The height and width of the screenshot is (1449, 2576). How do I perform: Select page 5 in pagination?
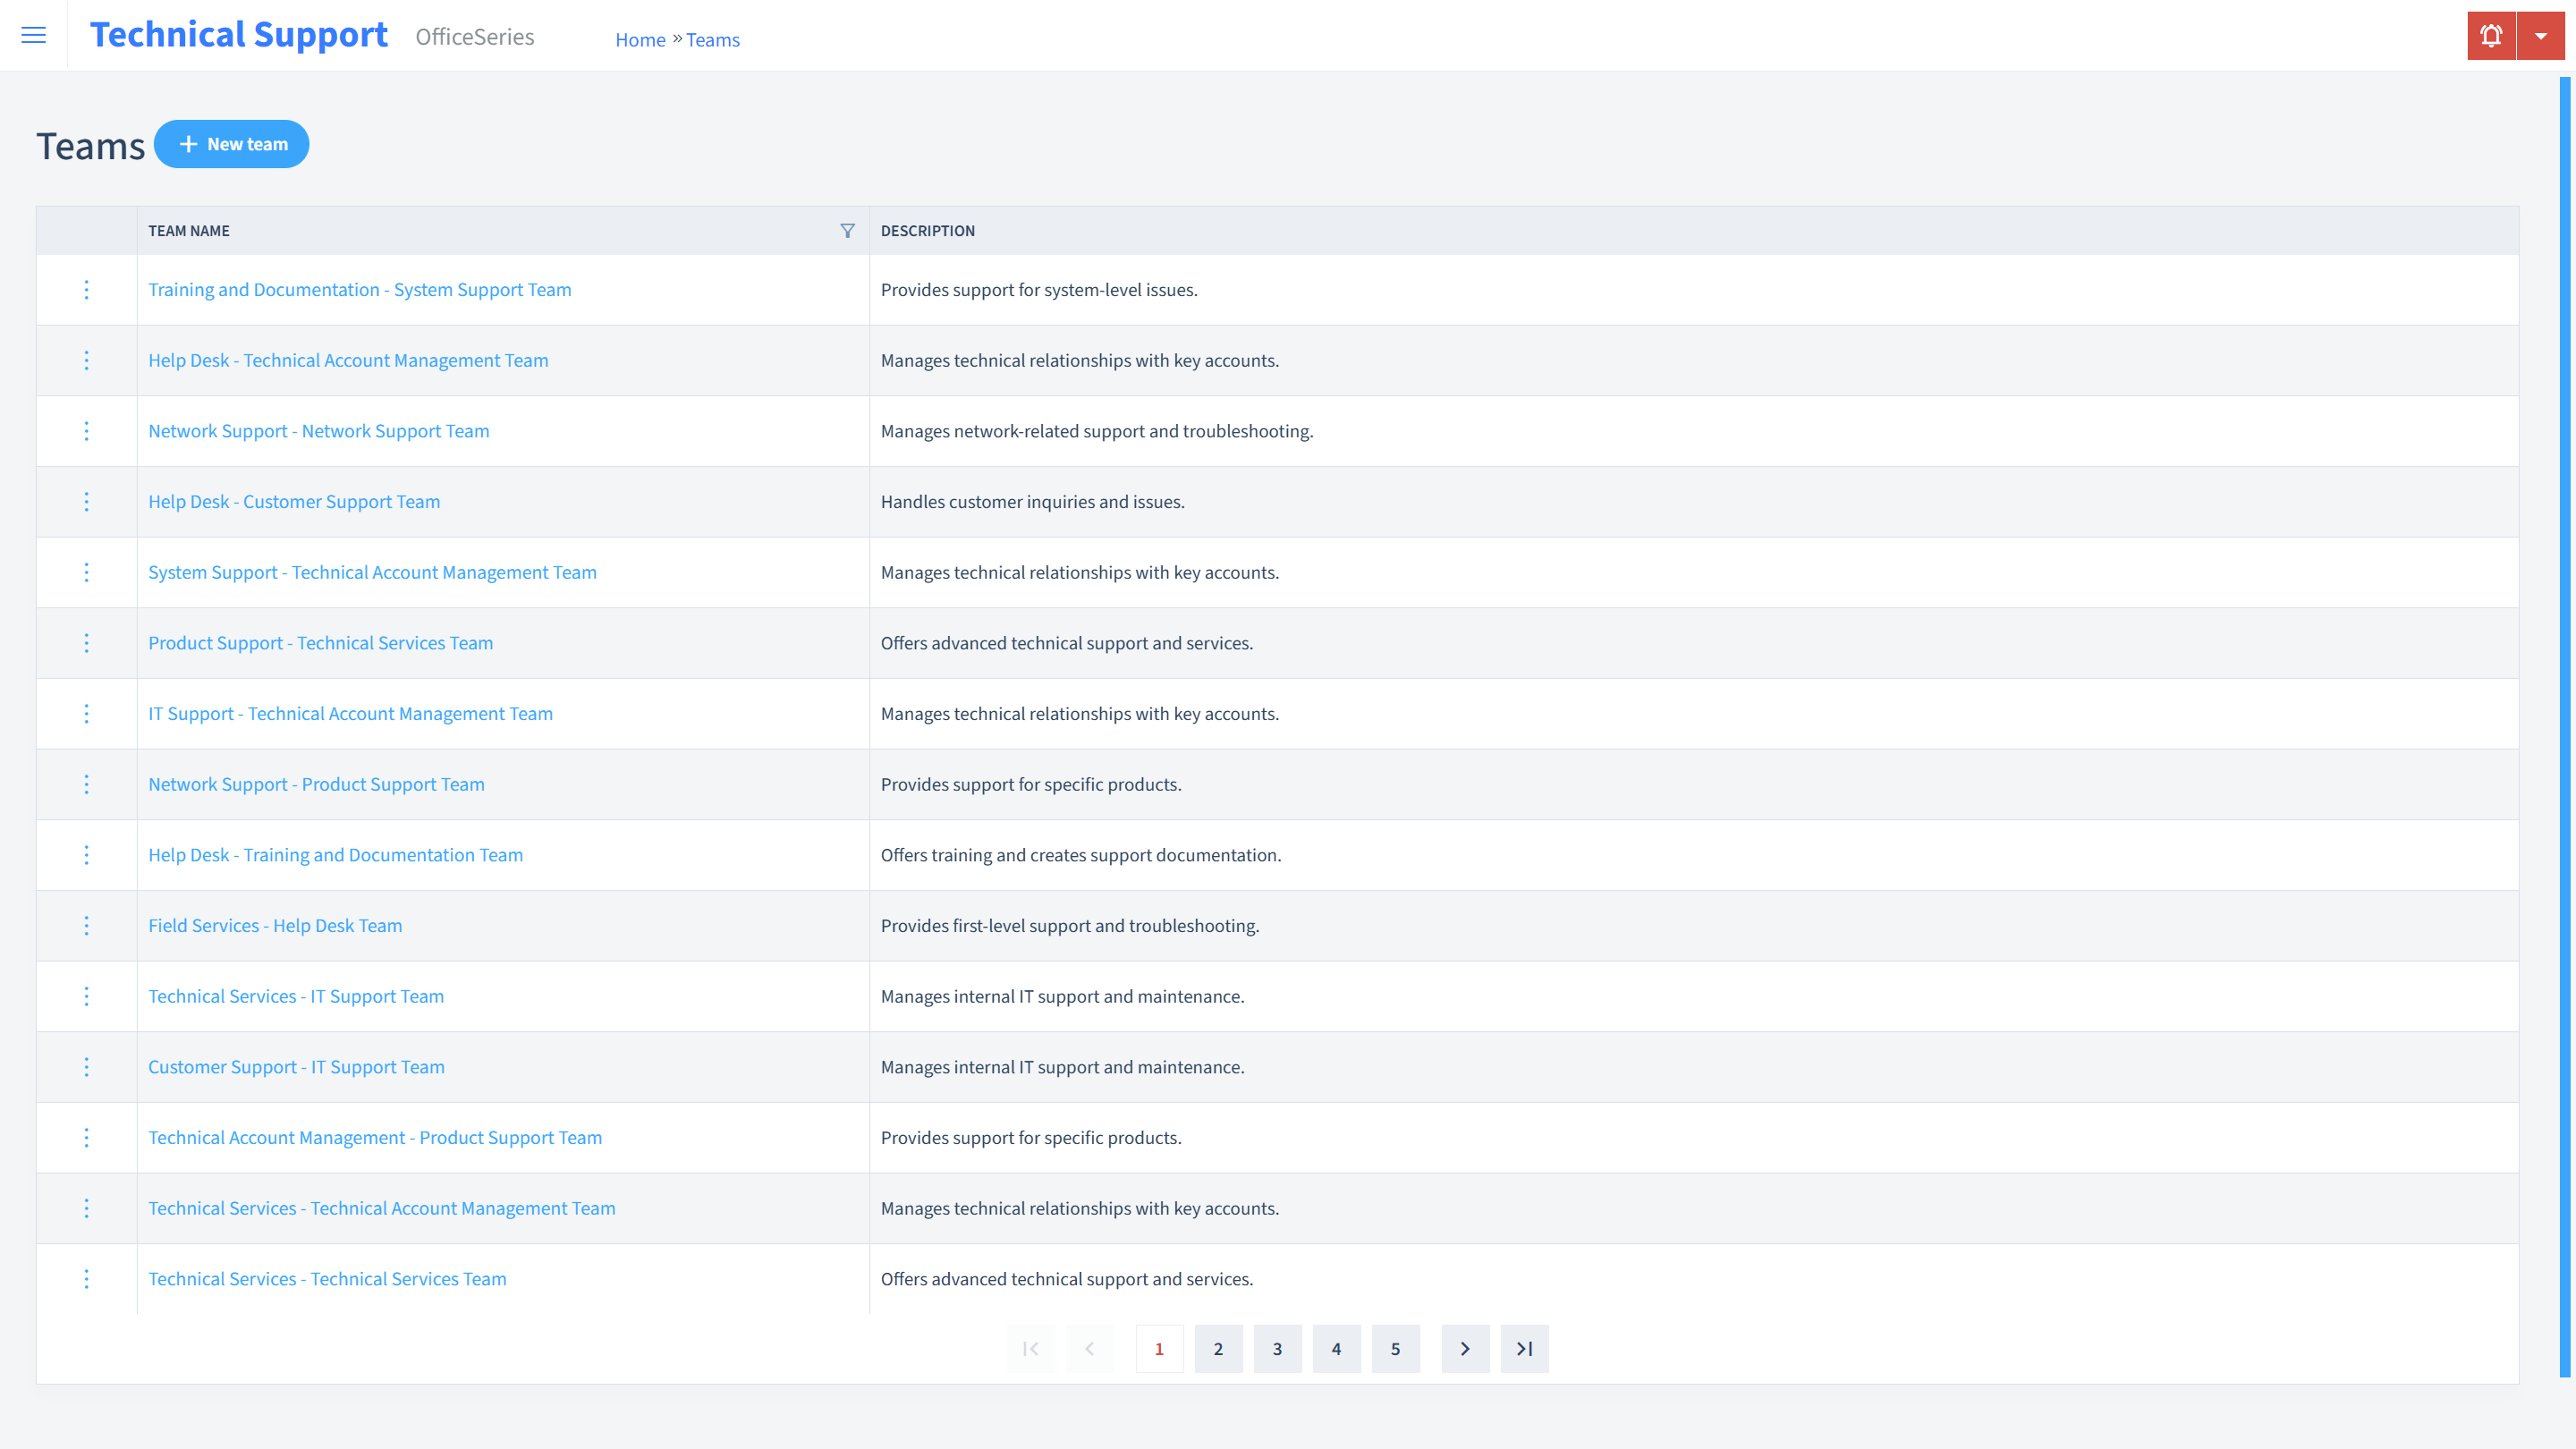1396,1348
